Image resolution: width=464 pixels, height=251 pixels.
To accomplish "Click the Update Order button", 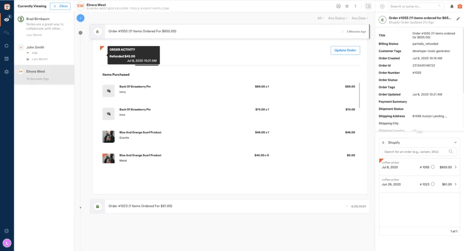I will 345,50.
